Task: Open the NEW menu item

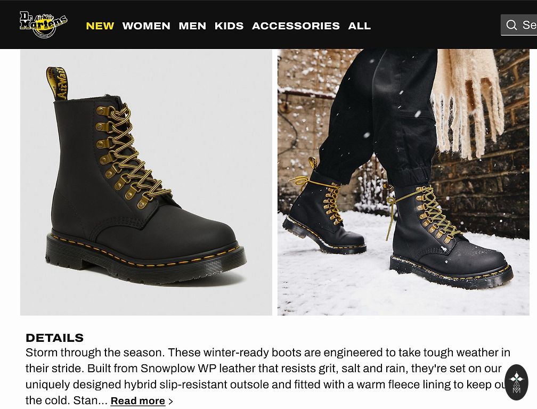Action: coord(100,26)
